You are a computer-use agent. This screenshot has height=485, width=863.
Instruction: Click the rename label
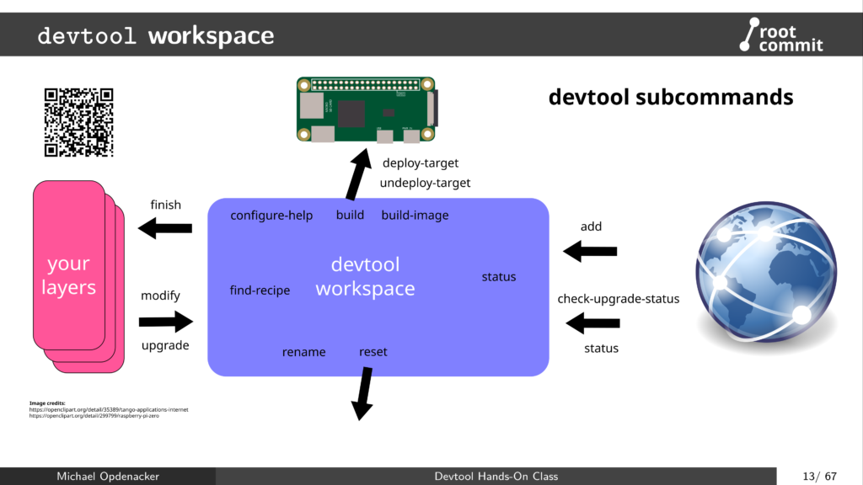click(x=303, y=352)
